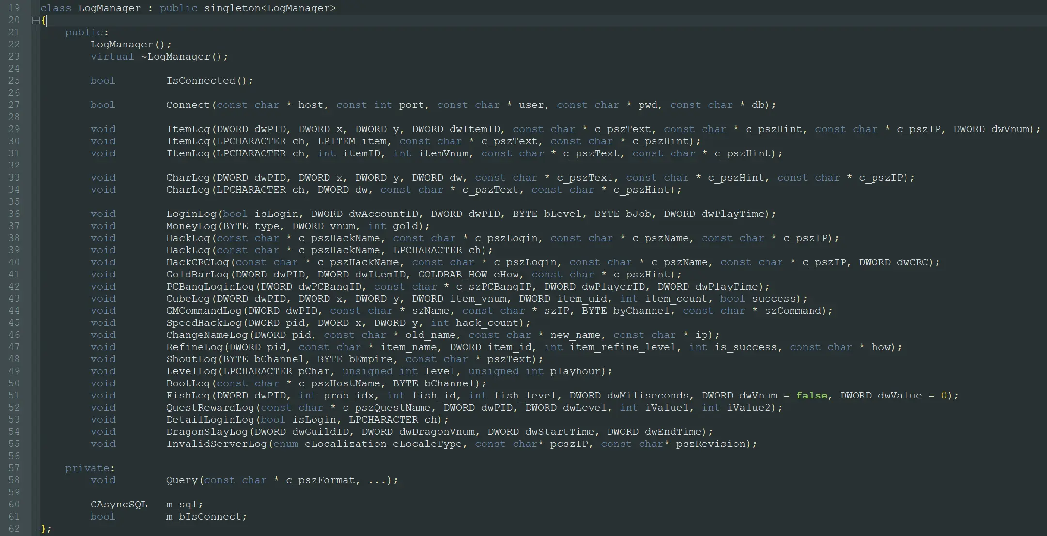Click the private: access specifier on line 57

(88, 468)
